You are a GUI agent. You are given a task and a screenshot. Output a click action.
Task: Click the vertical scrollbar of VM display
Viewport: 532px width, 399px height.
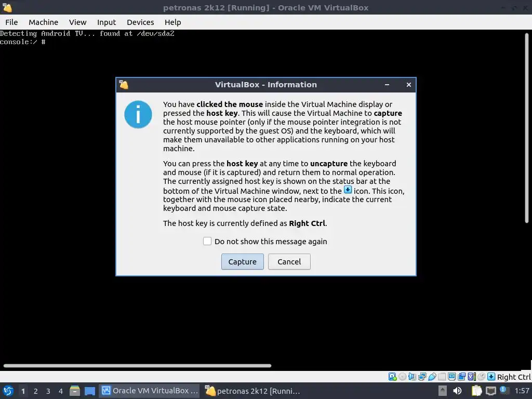coord(527,128)
